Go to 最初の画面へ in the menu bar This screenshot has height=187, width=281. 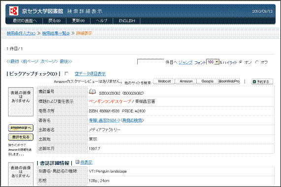coord(25,21)
